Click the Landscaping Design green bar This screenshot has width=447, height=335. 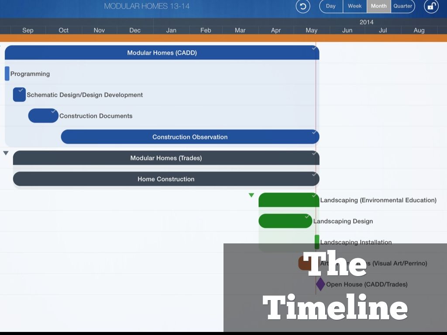(285, 221)
